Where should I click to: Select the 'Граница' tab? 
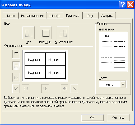click(x=73, y=15)
